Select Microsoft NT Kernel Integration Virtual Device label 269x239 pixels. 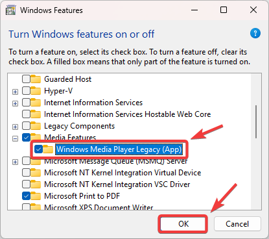[123, 173]
